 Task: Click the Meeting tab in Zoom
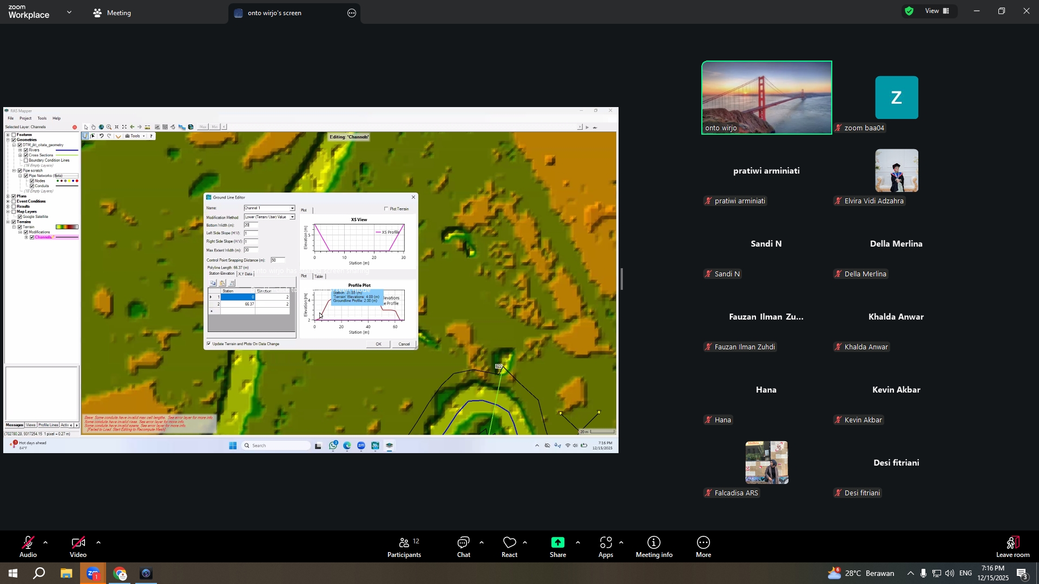click(112, 13)
